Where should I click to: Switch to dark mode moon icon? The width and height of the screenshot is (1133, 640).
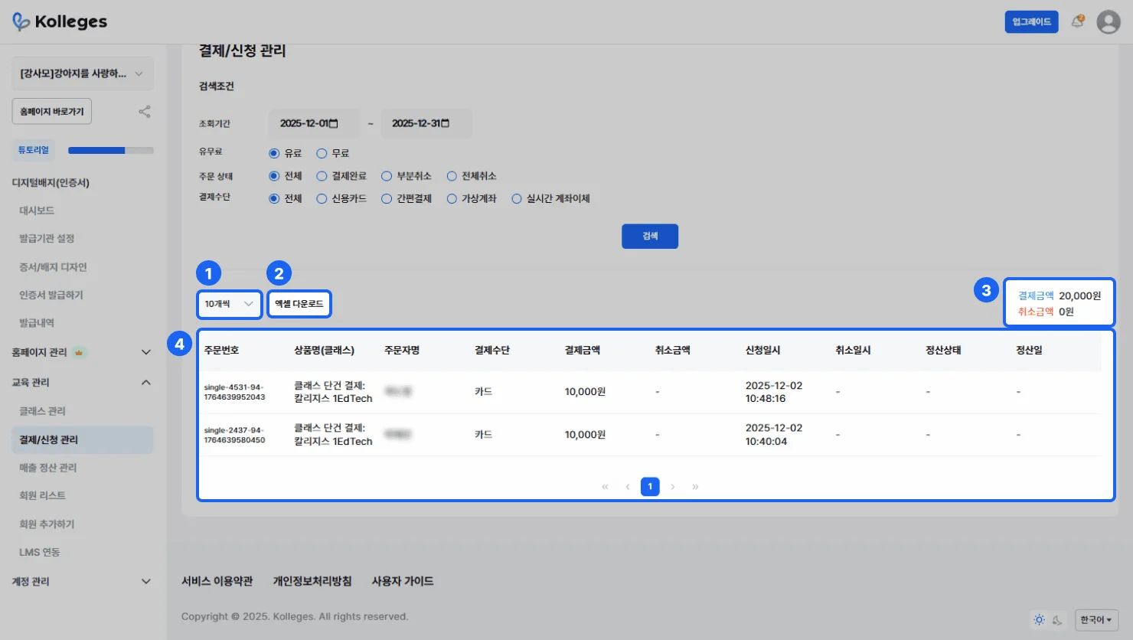1057,619
